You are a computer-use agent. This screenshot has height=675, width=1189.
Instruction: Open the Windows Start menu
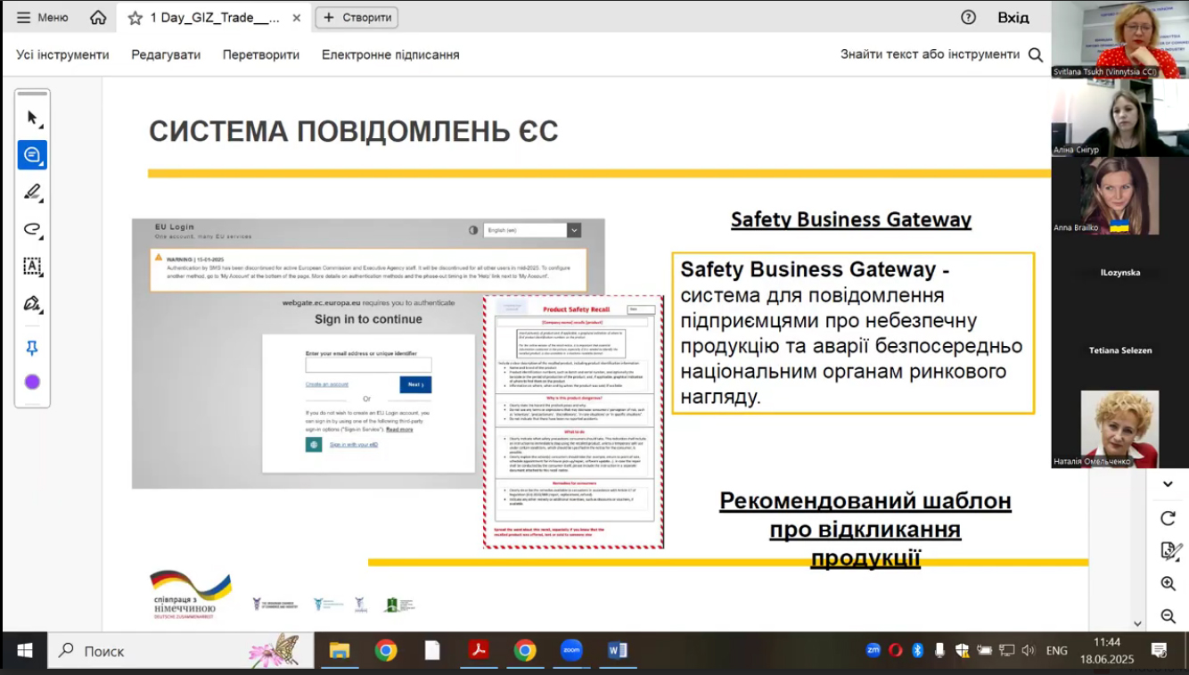click(24, 650)
